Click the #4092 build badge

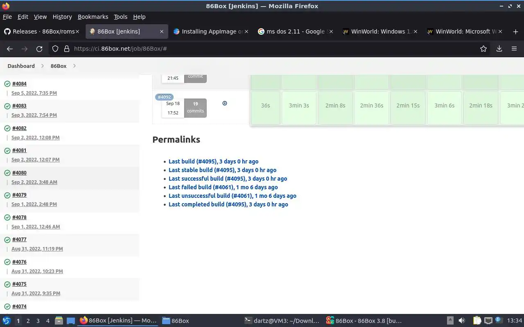pos(164,97)
